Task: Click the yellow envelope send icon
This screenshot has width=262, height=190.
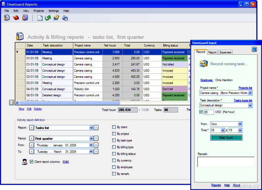Action: coord(56,18)
